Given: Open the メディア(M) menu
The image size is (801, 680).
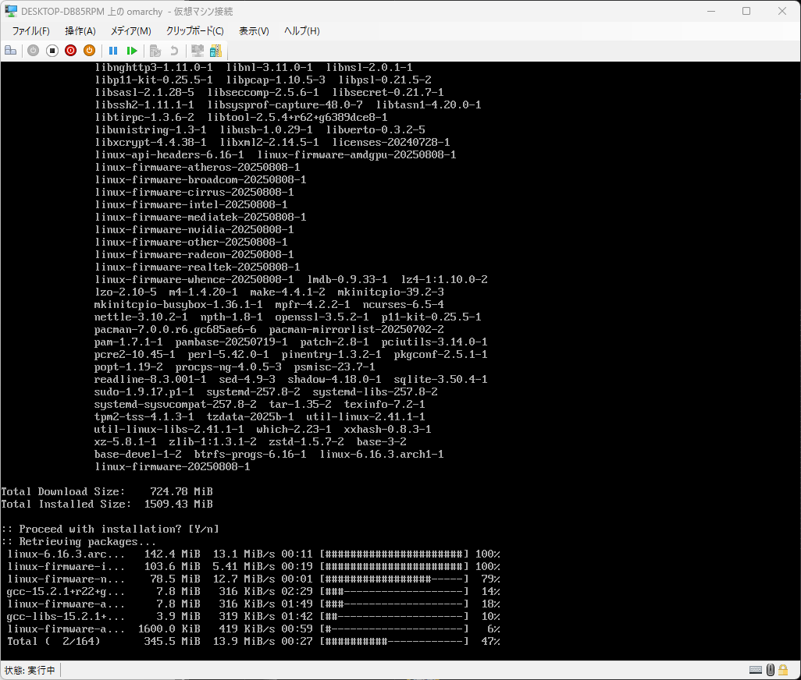Looking at the screenshot, I should pos(131,30).
